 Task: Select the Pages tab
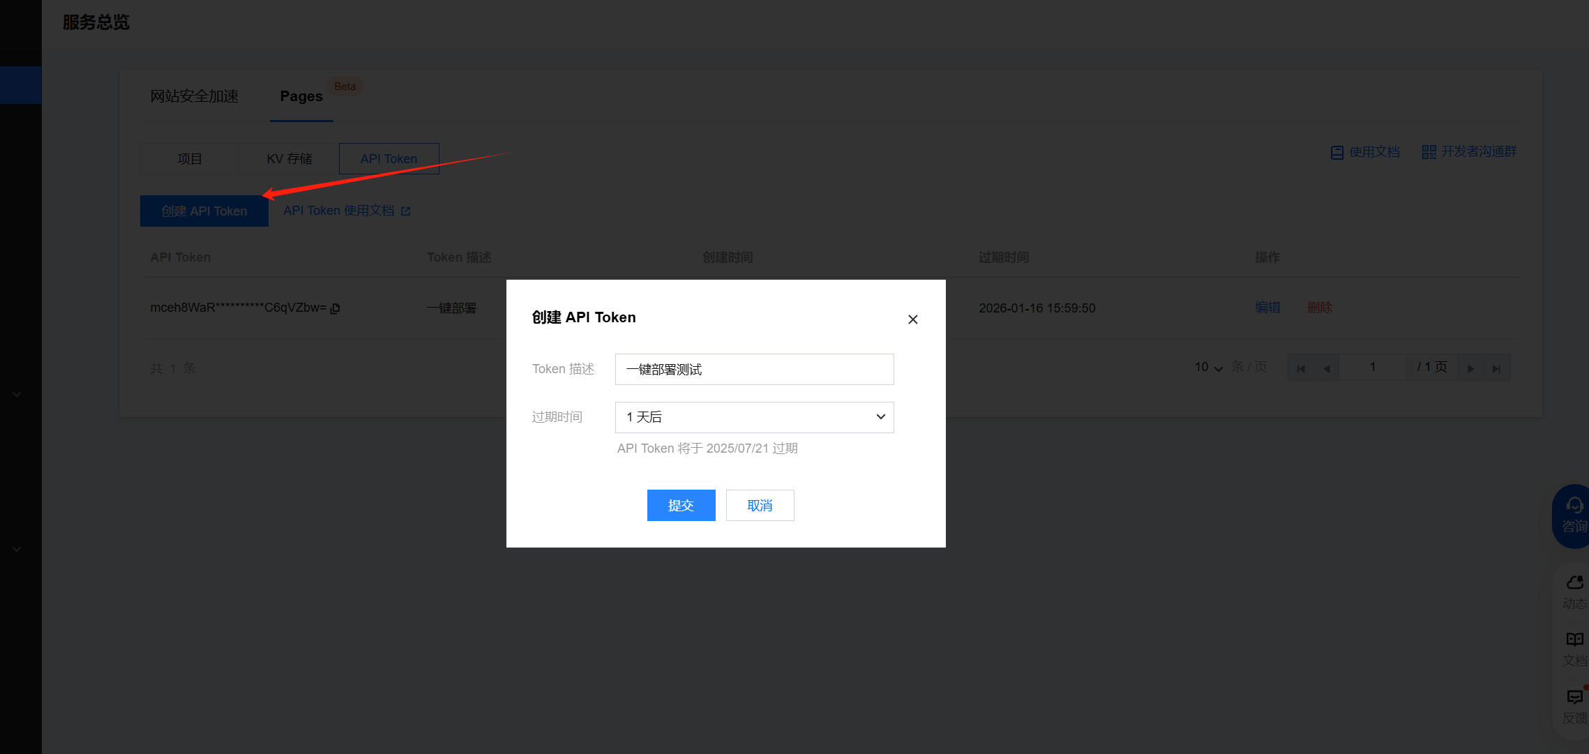click(x=301, y=96)
